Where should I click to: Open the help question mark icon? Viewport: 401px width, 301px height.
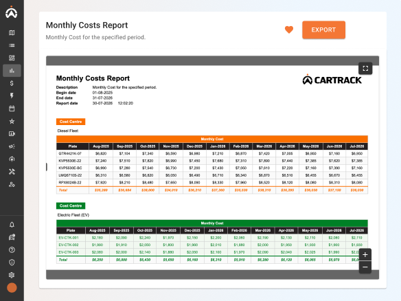(12, 250)
